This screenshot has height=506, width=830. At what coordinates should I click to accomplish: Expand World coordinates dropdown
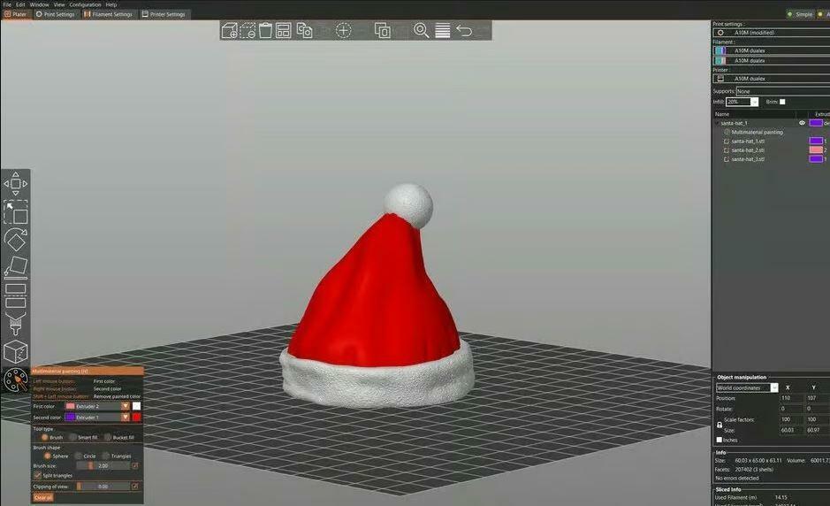click(x=774, y=387)
